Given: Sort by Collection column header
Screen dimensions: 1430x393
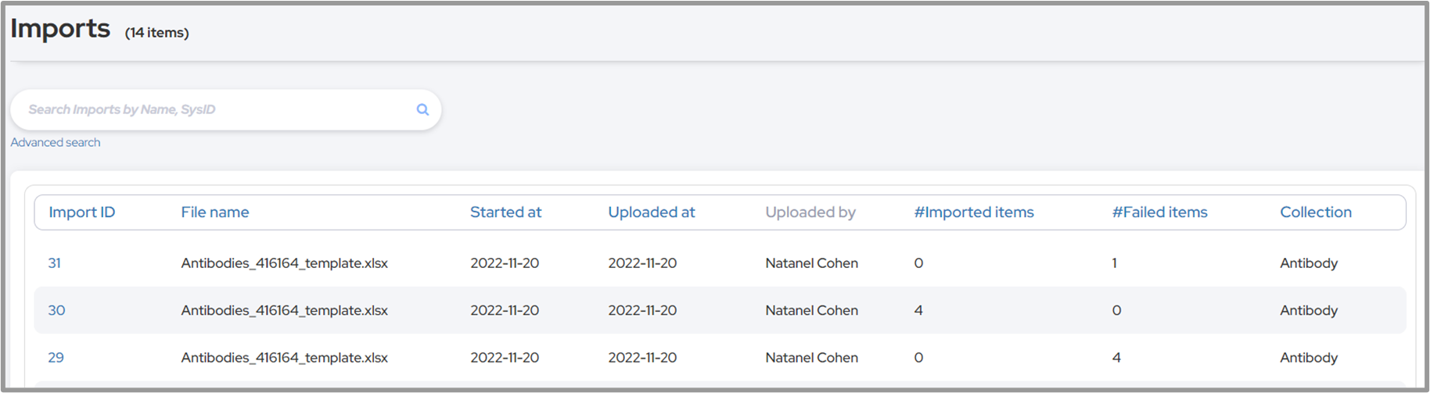Looking at the screenshot, I should tap(1316, 212).
